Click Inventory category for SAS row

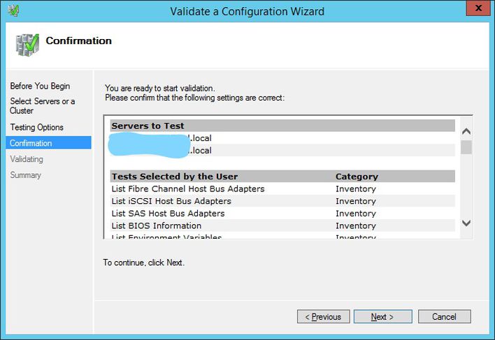356,214
